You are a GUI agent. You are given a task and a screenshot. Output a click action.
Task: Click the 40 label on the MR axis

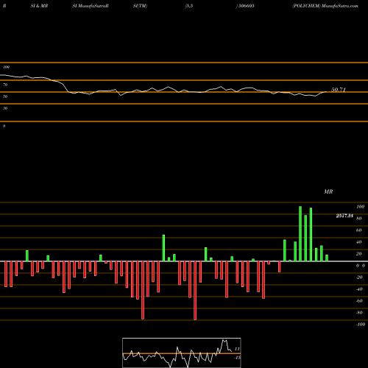(358, 242)
